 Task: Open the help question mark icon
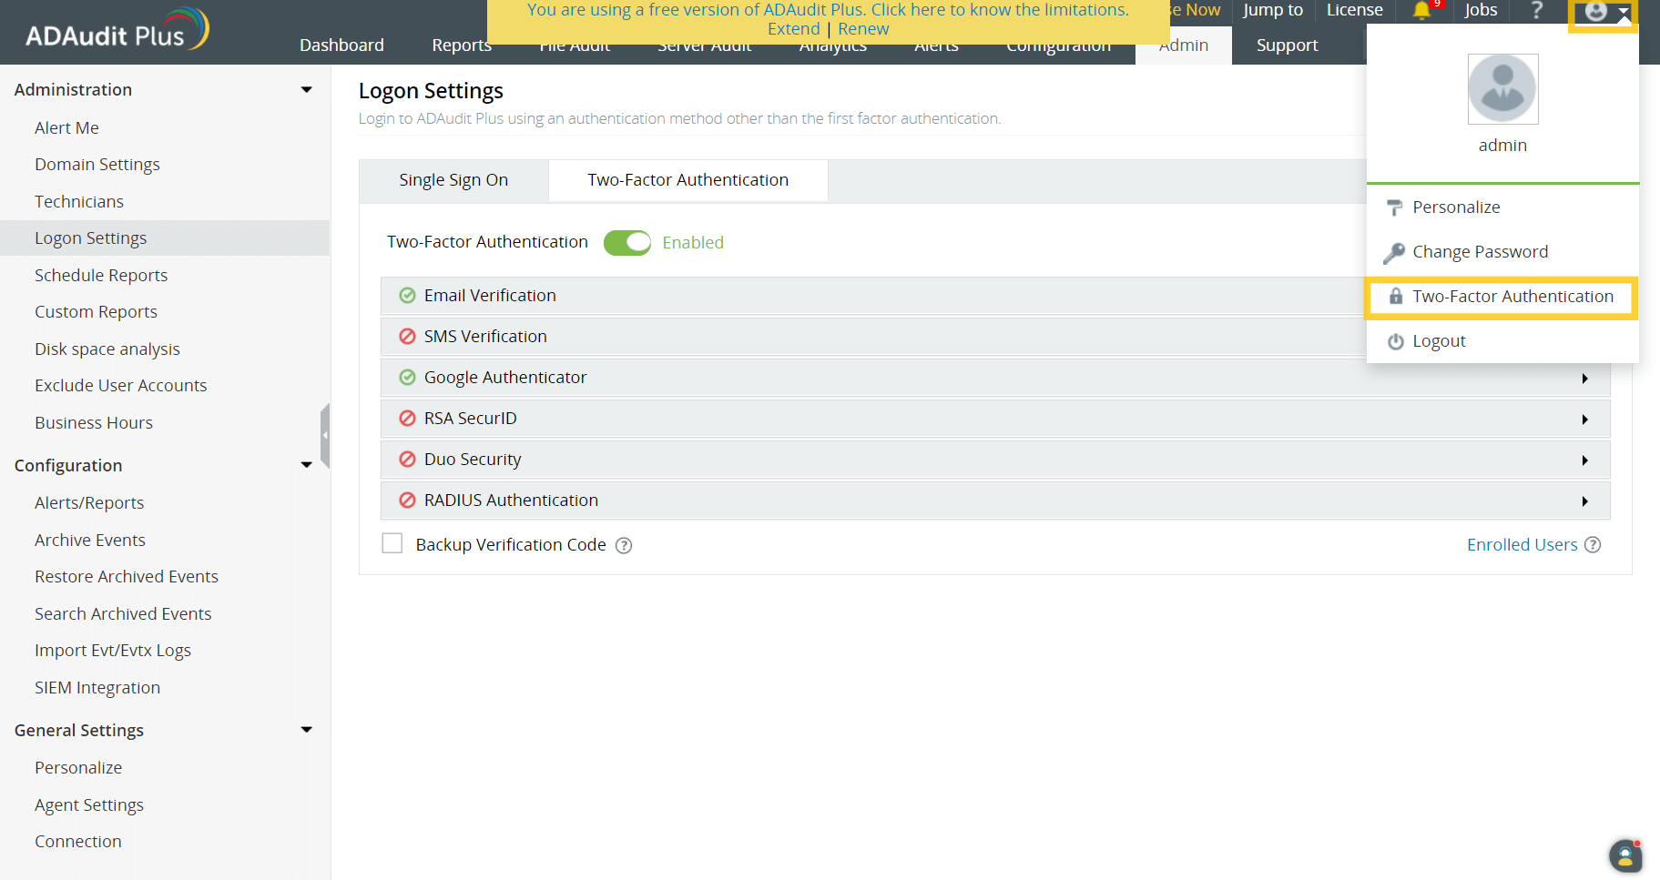(x=1537, y=10)
